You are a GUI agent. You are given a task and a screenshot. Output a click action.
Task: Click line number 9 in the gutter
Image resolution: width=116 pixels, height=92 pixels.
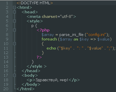pyautogui.click(x=7, y=39)
